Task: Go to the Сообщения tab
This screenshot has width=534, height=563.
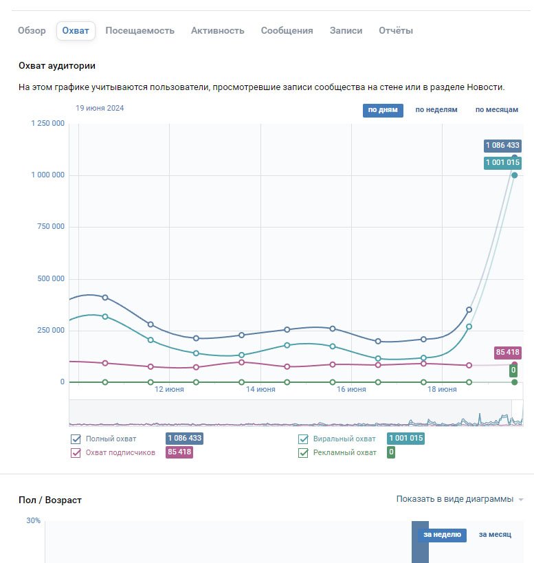Action: (x=287, y=31)
